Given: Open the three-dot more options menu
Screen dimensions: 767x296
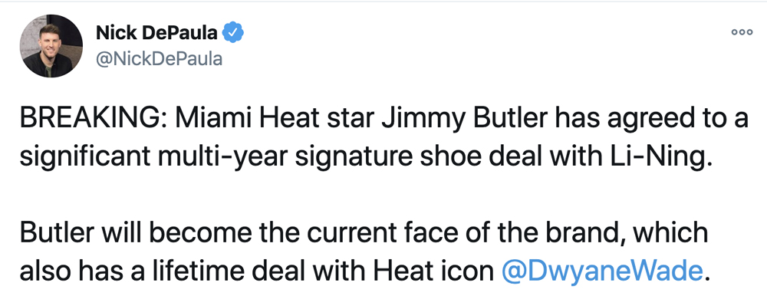Looking at the screenshot, I should [x=742, y=32].
